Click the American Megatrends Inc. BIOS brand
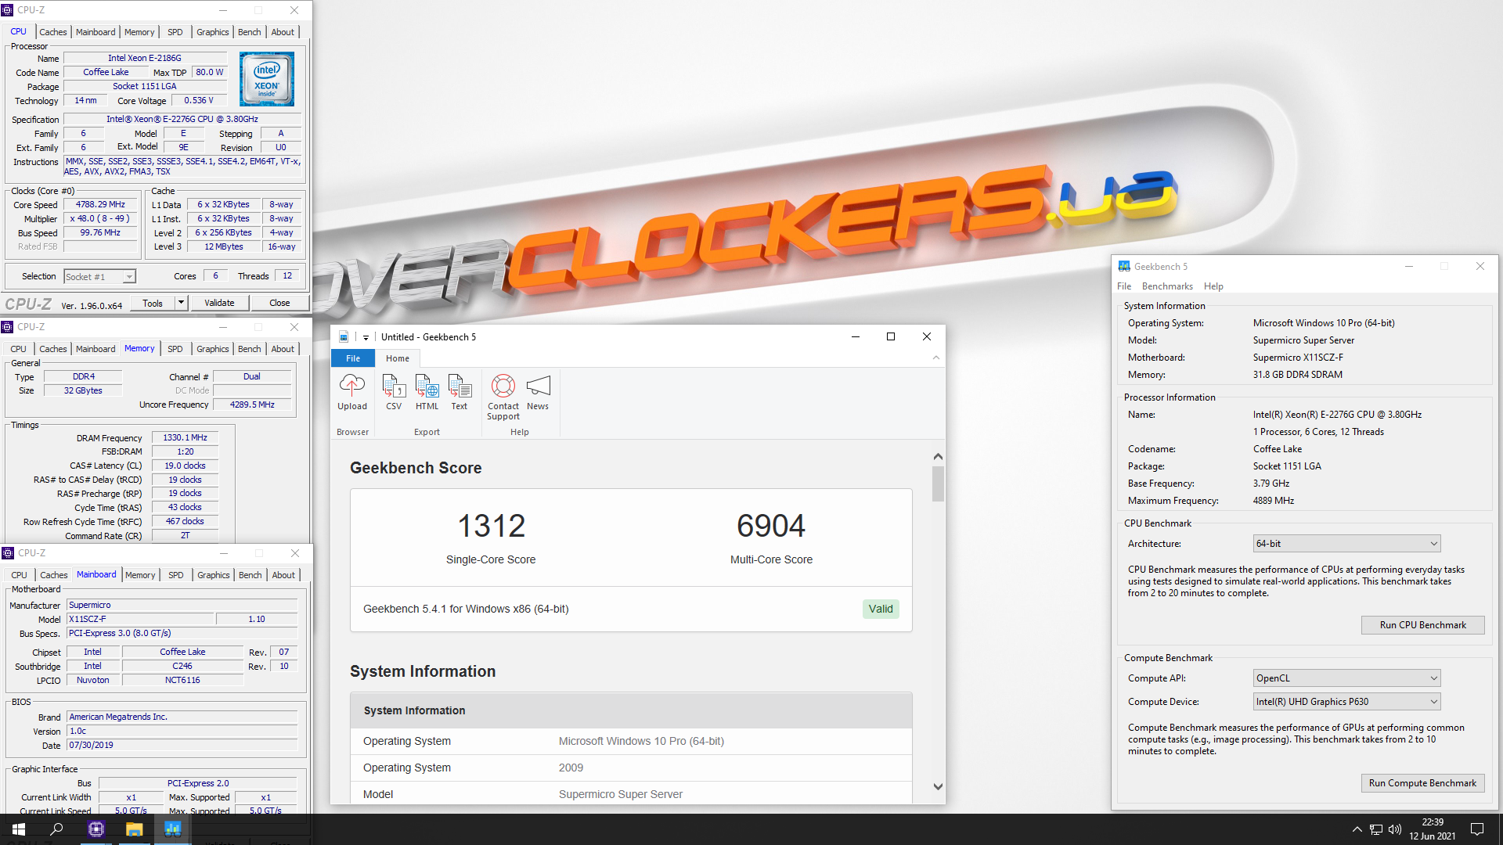This screenshot has height=845, width=1503. point(182,717)
